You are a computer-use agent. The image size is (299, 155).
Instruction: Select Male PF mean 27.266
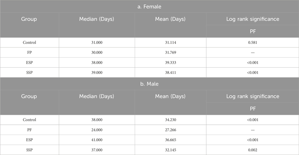click(171, 130)
